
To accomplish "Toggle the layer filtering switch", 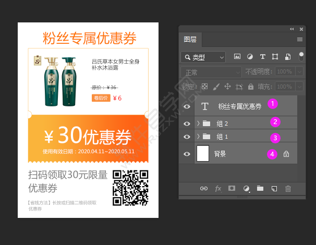I will 301,57.
